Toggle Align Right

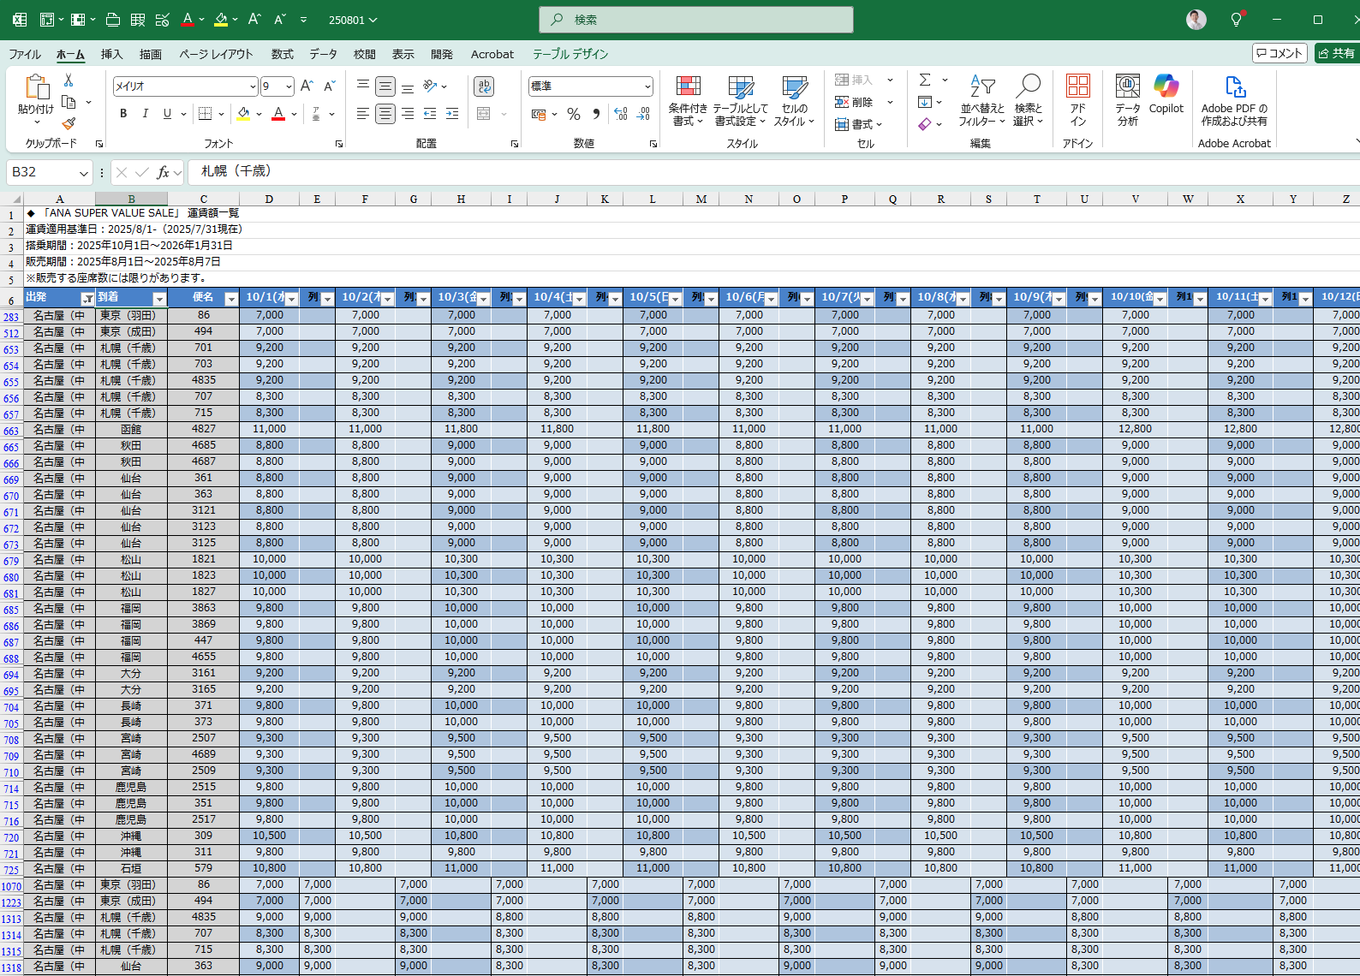click(x=408, y=114)
